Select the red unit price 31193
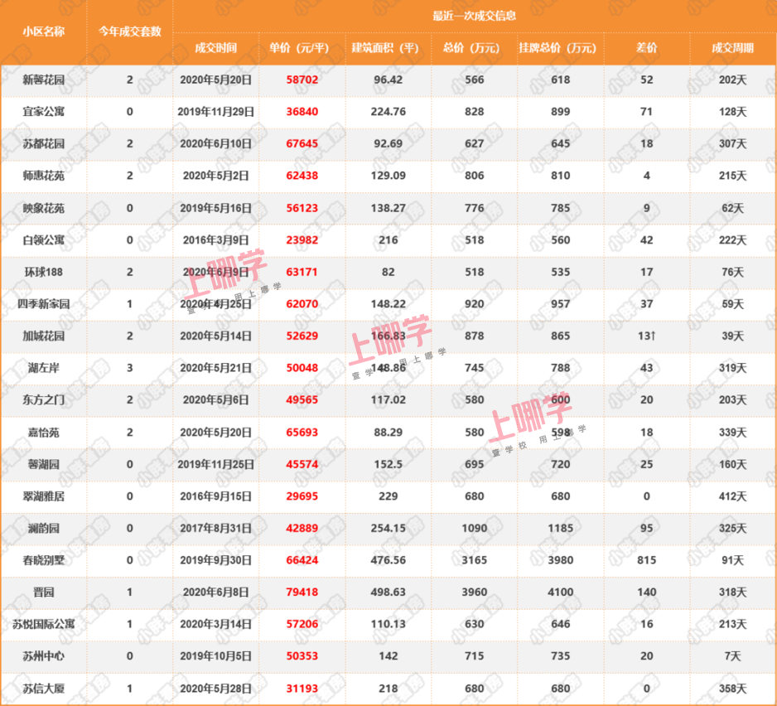The height and width of the screenshot is (706, 777). pos(302,689)
